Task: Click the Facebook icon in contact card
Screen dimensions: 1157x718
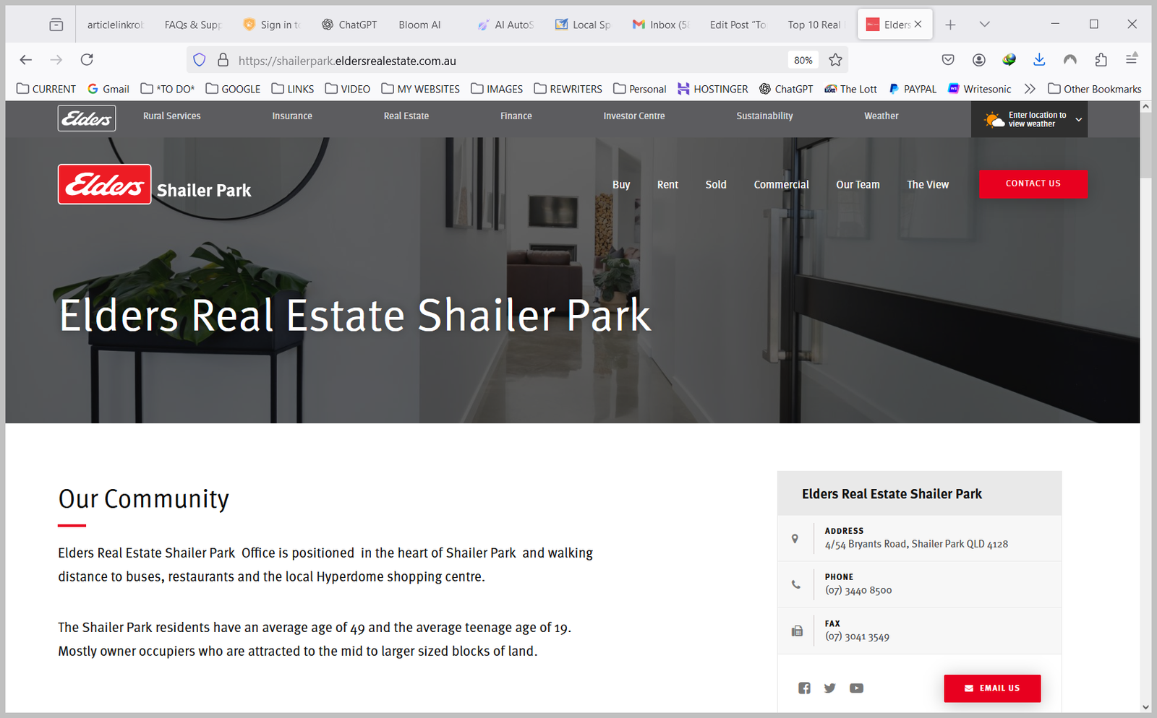Action: point(804,688)
